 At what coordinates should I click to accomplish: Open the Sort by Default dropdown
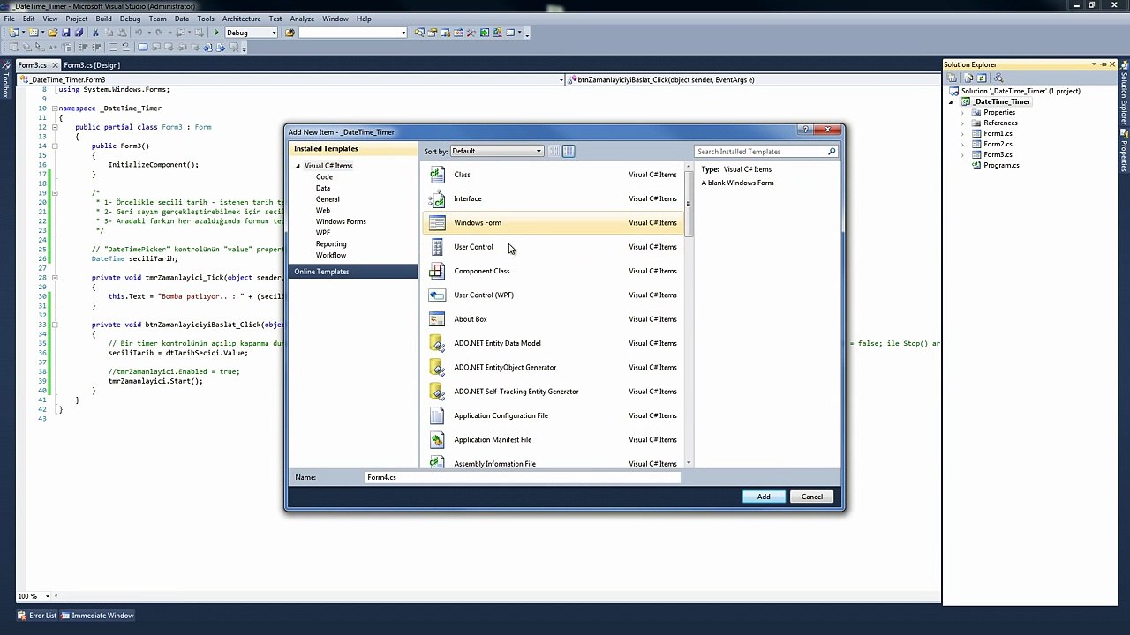pyautogui.click(x=497, y=151)
